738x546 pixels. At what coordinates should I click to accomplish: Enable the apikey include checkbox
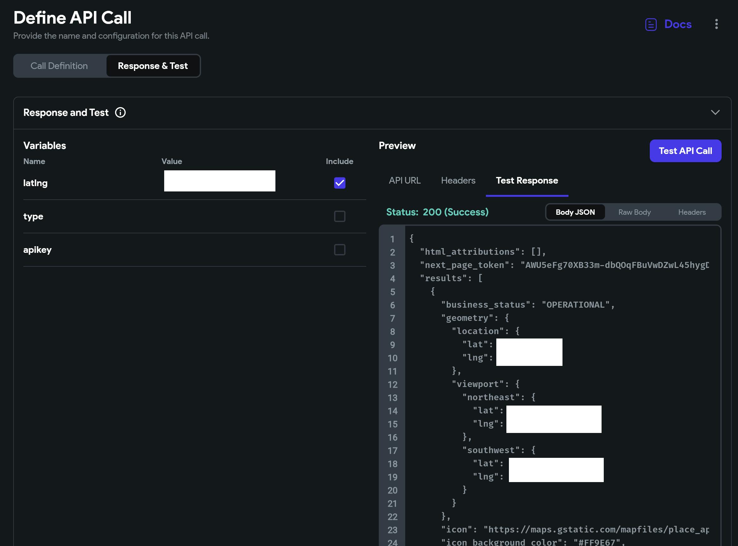339,250
